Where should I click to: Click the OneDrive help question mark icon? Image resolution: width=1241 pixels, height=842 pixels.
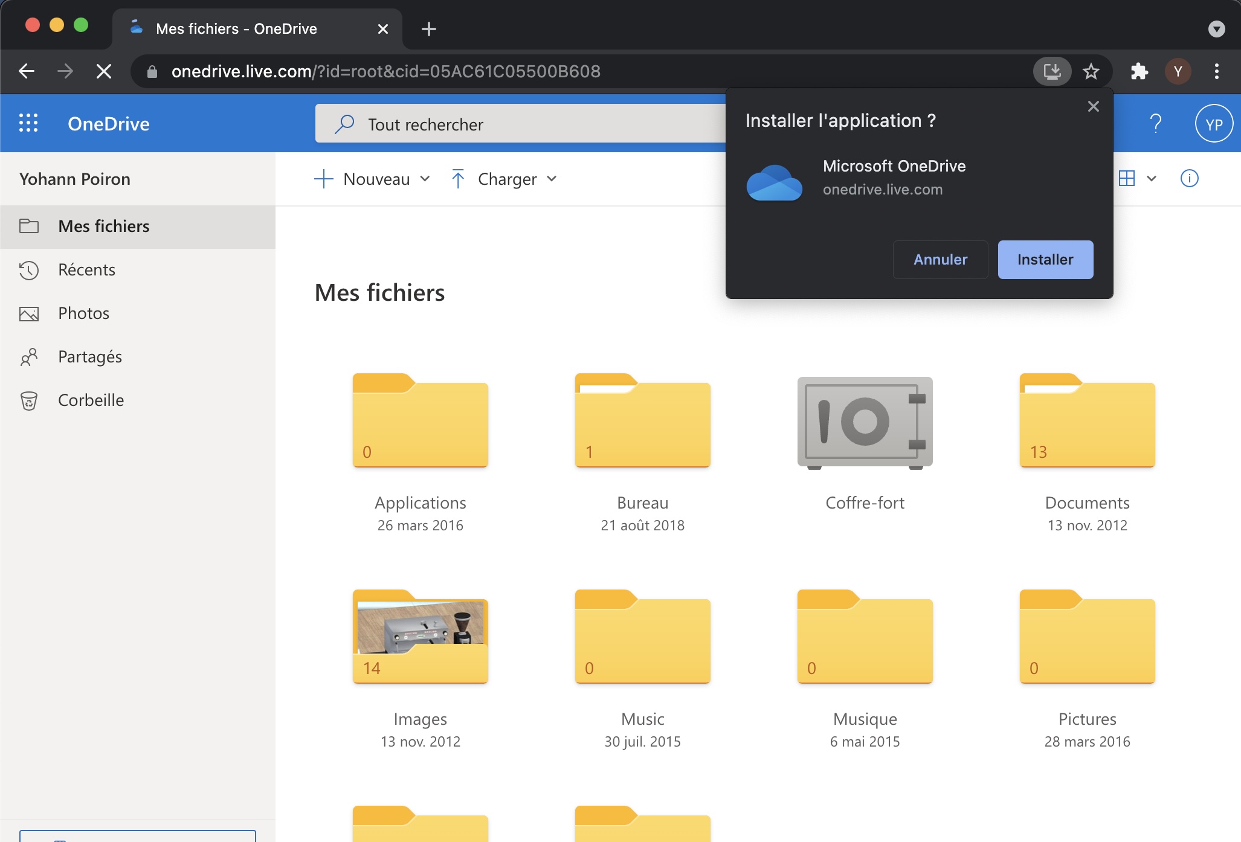click(x=1156, y=123)
